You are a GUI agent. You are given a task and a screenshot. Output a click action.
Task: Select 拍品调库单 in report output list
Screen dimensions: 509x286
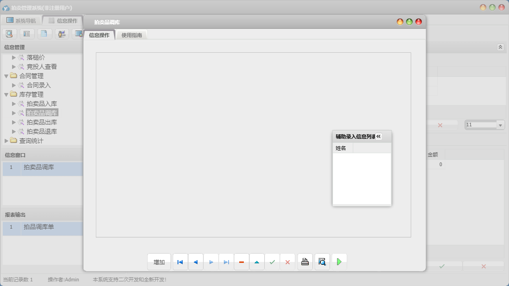39,227
